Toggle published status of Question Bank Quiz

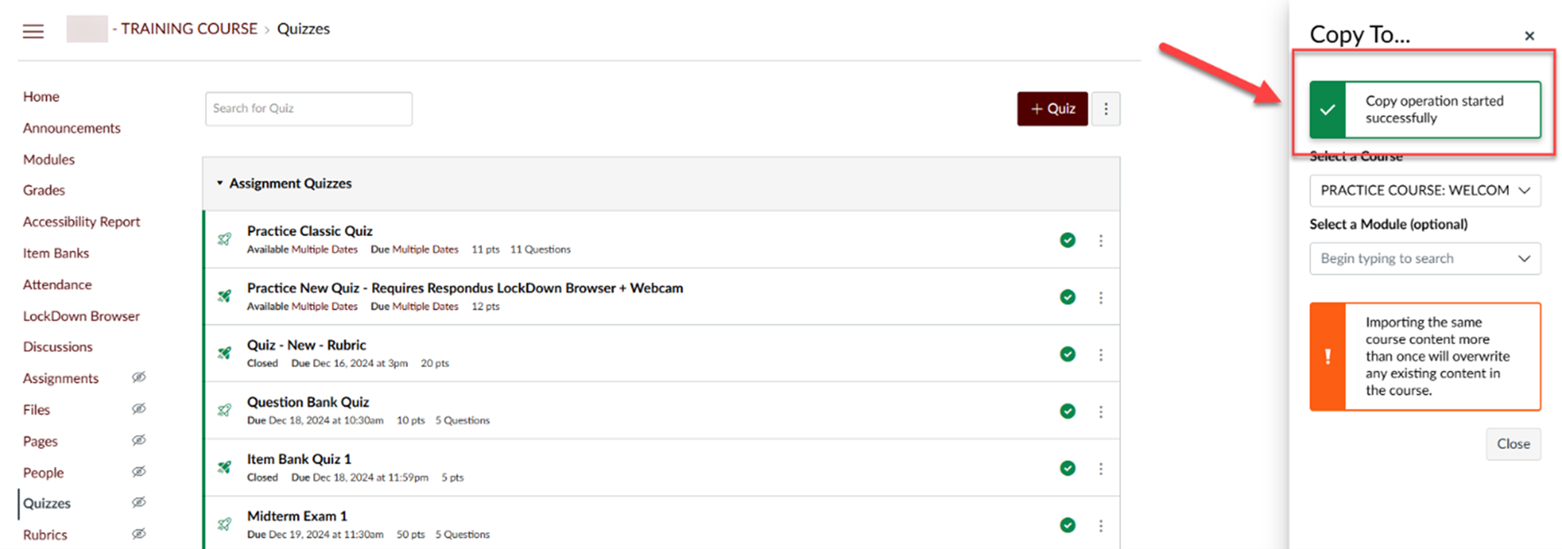1068,411
